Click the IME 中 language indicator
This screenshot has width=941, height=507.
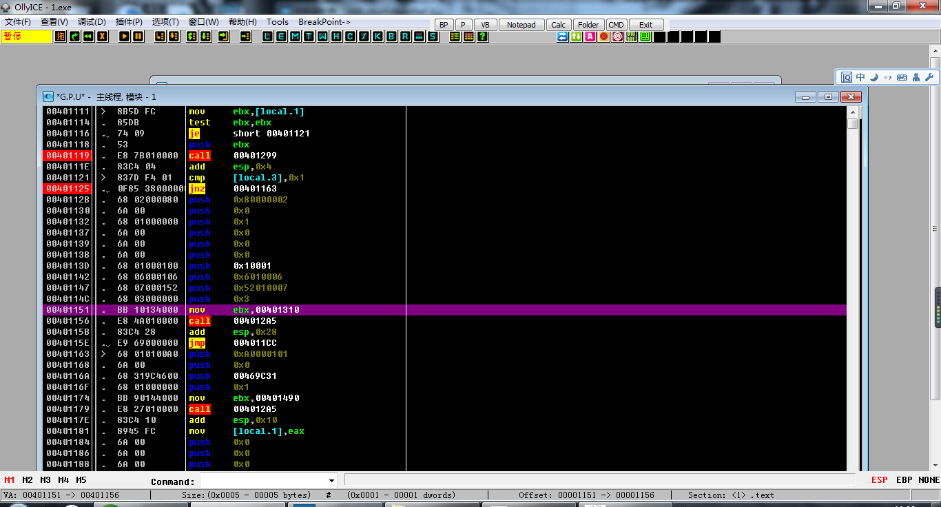pyautogui.click(x=860, y=77)
